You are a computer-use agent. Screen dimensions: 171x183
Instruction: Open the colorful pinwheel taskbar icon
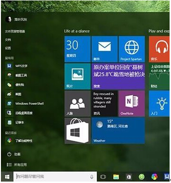155,177
